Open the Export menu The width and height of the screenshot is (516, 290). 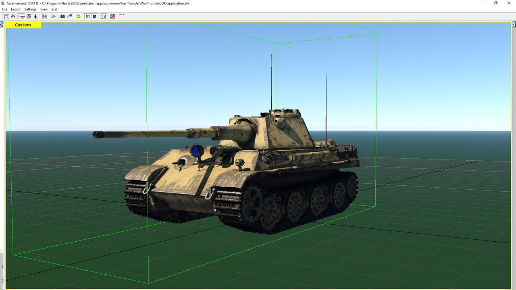coord(16,9)
